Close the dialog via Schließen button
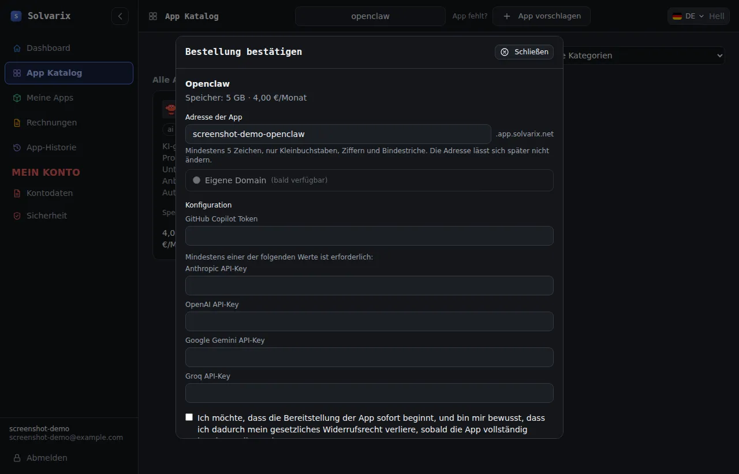 pyautogui.click(x=524, y=52)
